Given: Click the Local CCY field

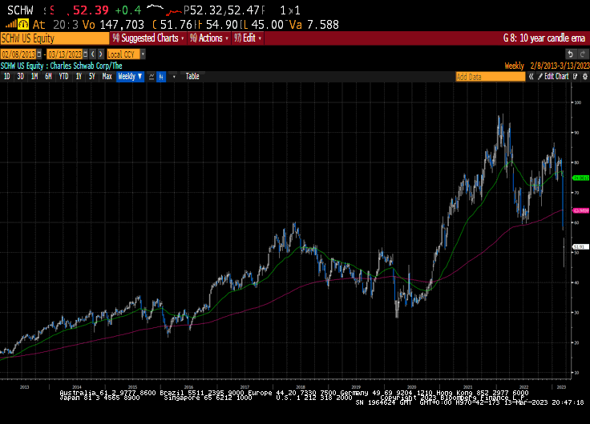Looking at the screenshot, I should 123,54.
